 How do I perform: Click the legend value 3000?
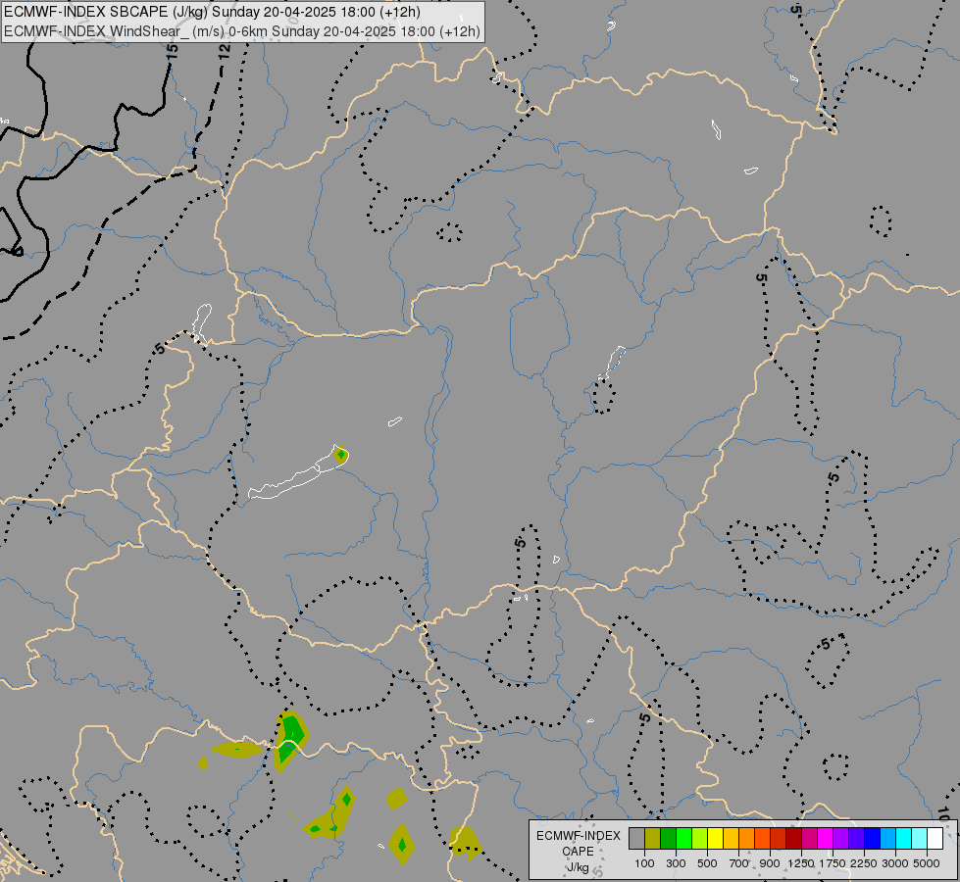[895, 863]
